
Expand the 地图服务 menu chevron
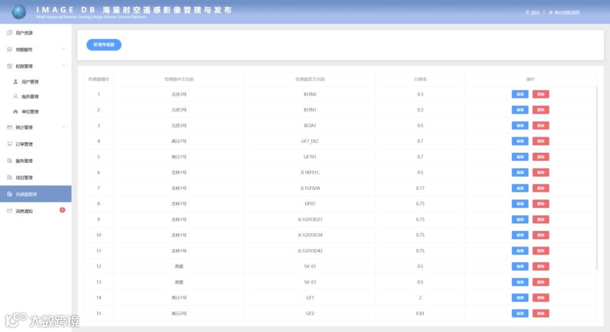(x=64, y=49)
